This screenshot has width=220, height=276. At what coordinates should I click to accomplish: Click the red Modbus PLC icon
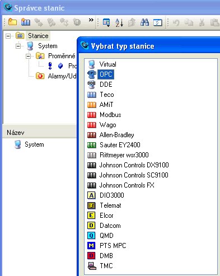[92, 115]
